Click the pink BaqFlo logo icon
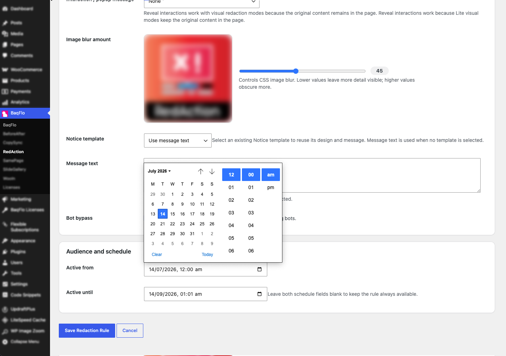506x356 pixels. [5, 113]
